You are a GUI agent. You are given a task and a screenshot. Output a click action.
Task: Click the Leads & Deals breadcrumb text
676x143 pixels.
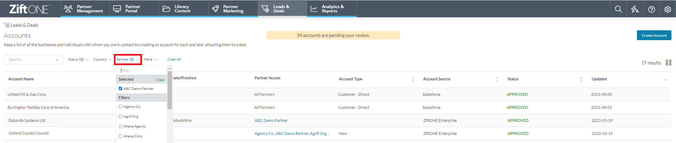(x=24, y=25)
